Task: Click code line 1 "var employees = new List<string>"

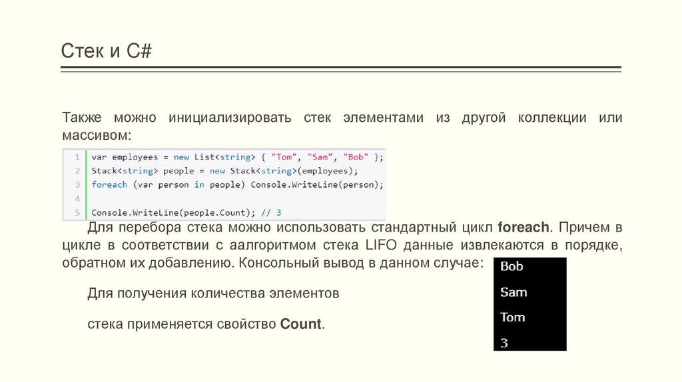Action: pyautogui.click(x=238, y=157)
